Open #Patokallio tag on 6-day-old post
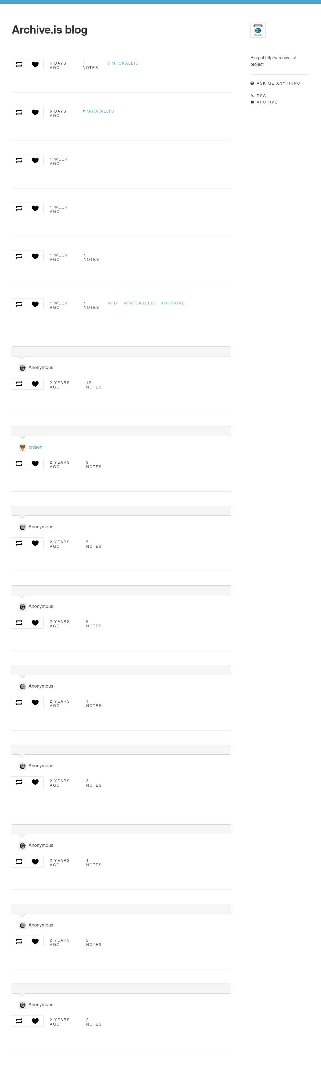 click(x=100, y=111)
